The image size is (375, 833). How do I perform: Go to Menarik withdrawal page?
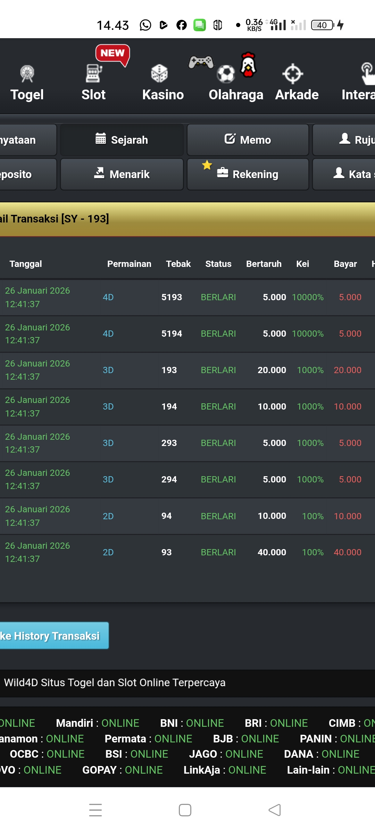122,174
